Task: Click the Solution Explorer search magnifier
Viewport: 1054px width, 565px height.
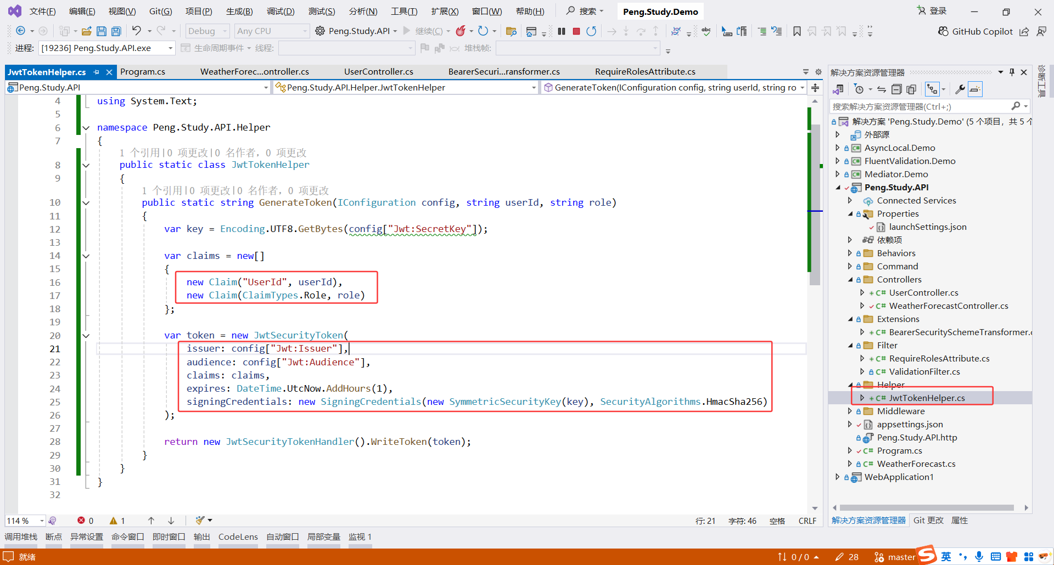Action: pyautogui.click(x=1016, y=106)
